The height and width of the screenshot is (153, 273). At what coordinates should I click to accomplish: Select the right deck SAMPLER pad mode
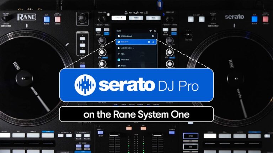[x=240, y=136]
